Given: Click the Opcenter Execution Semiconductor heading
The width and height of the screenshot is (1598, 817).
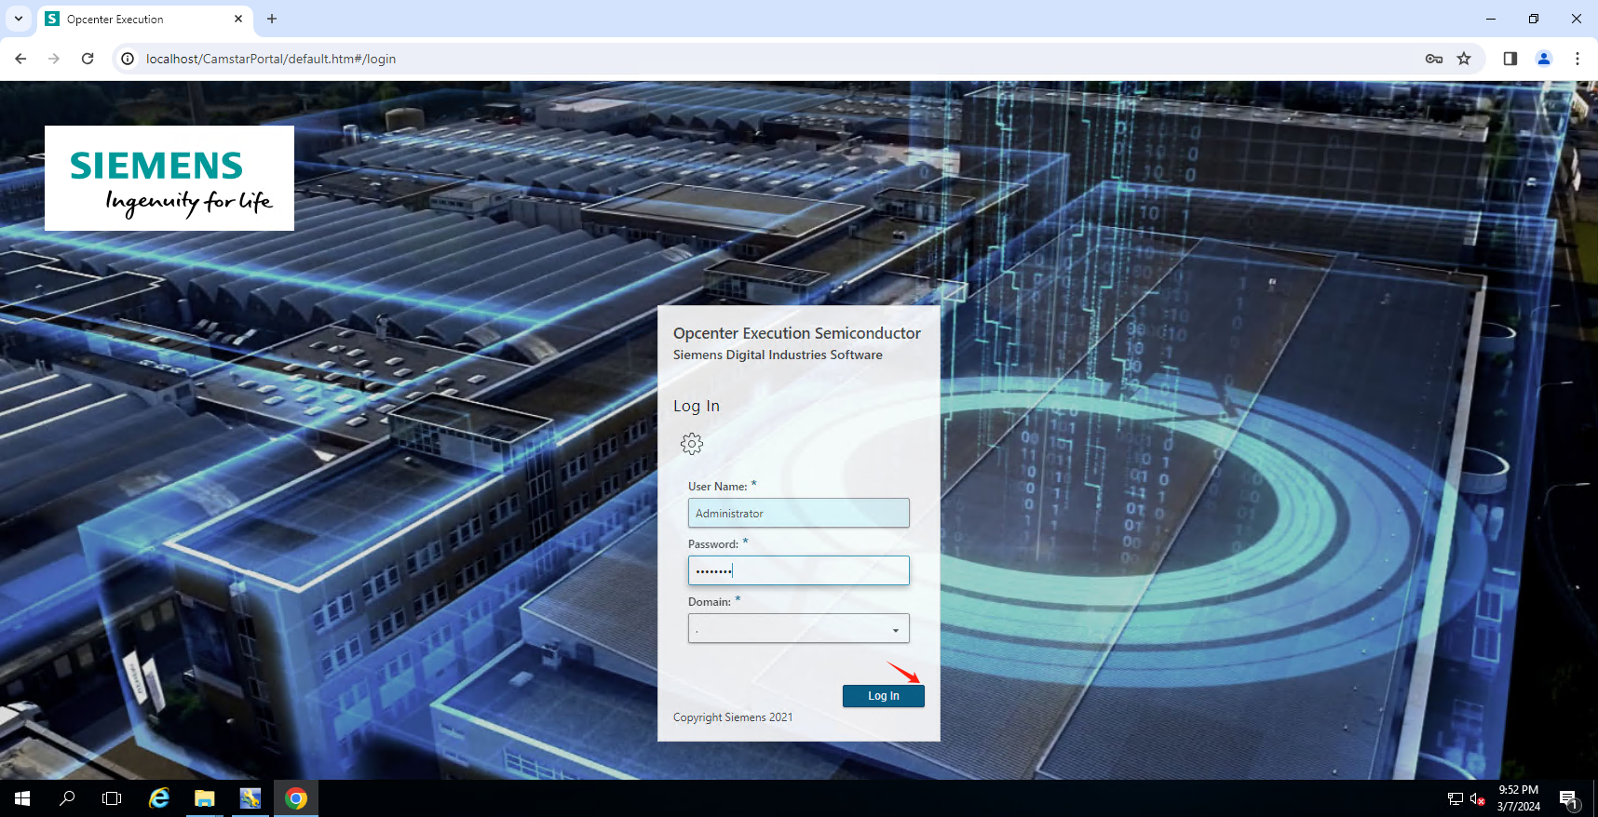Looking at the screenshot, I should coord(797,333).
